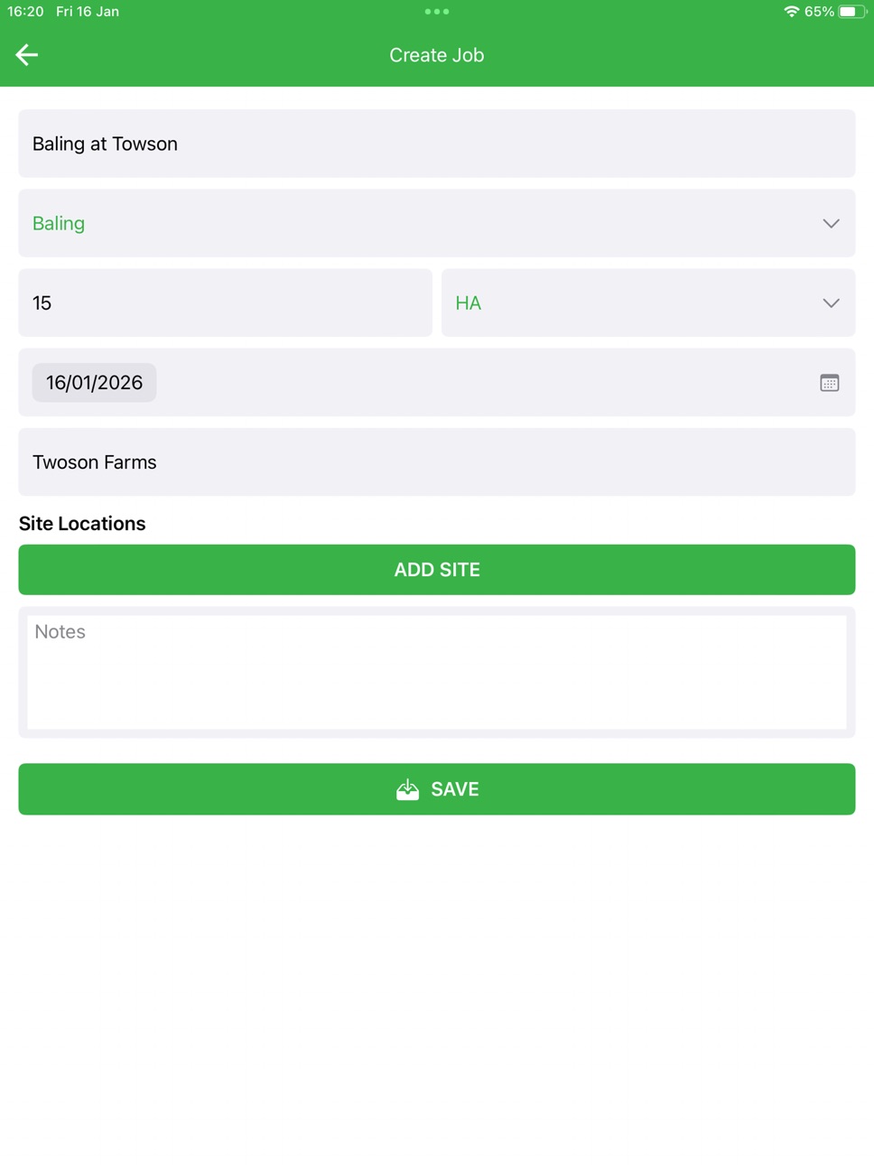Edit the Twoson Farms customer field
Screen dimensions: 874x1165
(437, 461)
